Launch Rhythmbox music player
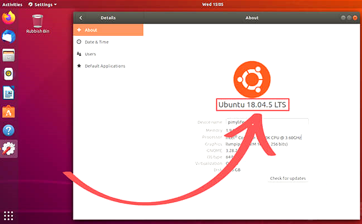Screen dimensions: 362x224 coord(8,74)
